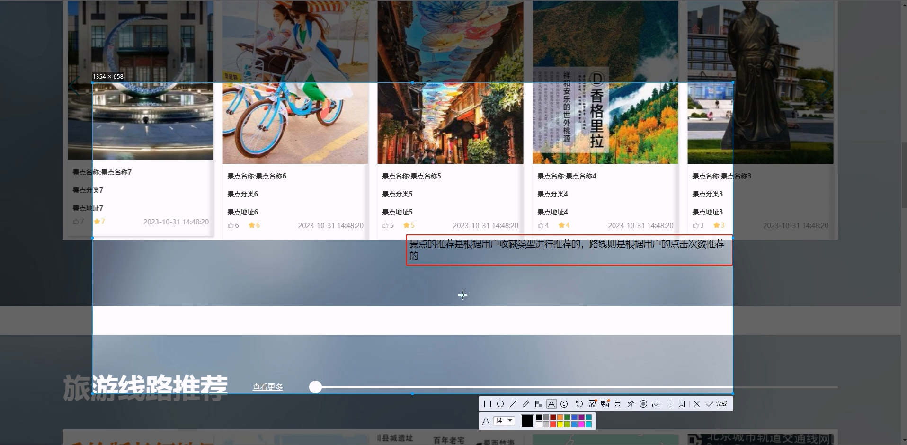Open the bronze statue attraction image
The height and width of the screenshot is (445, 907).
(x=760, y=82)
